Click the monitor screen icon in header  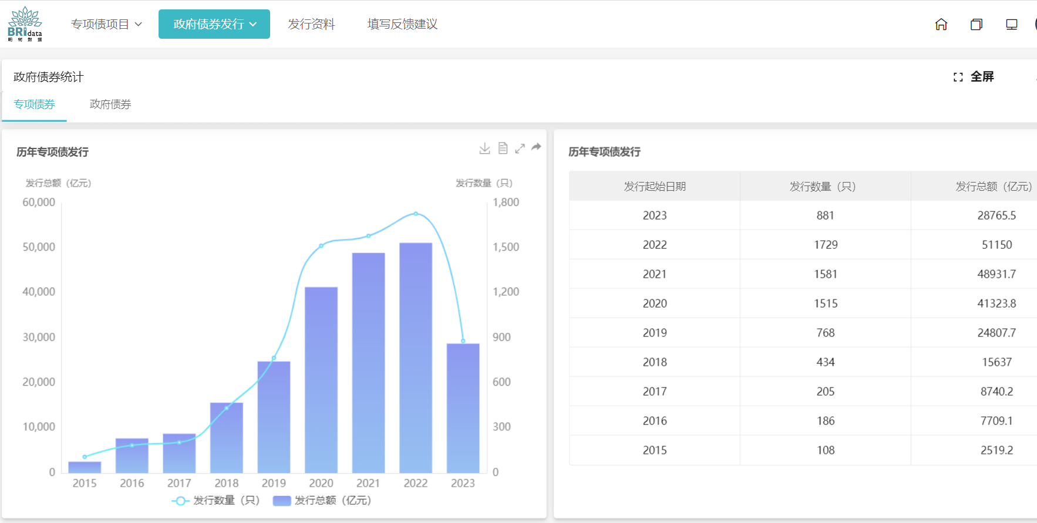[1012, 24]
